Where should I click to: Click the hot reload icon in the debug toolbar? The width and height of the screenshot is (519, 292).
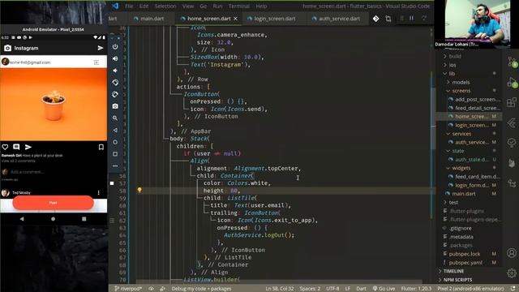424,19
